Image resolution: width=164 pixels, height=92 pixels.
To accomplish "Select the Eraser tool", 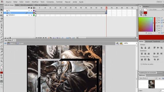I will click(x=2, y=54).
